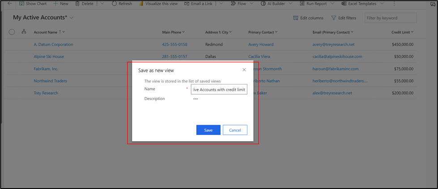Toggle the select-all rows circle
Image resolution: width=438 pixels, height=189 pixels.
(12, 32)
